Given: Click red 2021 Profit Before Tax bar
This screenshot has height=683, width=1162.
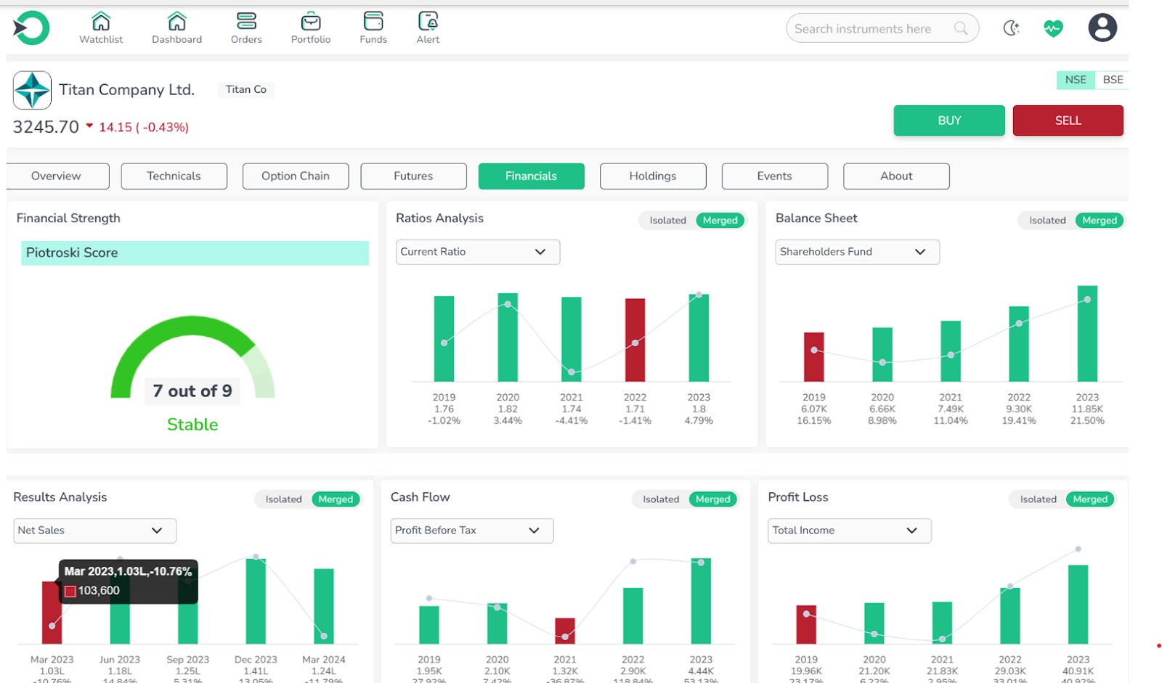Looking at the screenshot, I should point(565,631).
